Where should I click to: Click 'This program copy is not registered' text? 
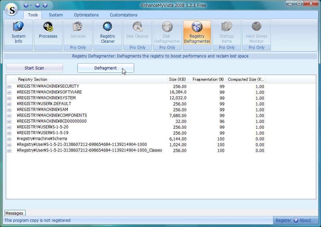(37, 220)
